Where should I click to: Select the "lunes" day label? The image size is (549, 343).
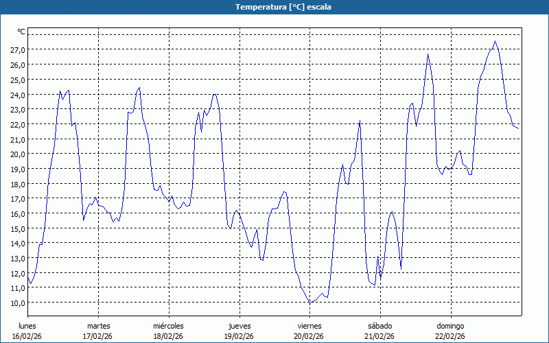click(x=27, y=326)
